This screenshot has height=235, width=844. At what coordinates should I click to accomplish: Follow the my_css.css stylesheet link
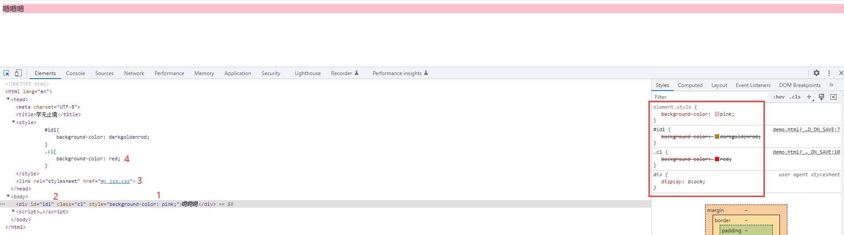point(115,181)
